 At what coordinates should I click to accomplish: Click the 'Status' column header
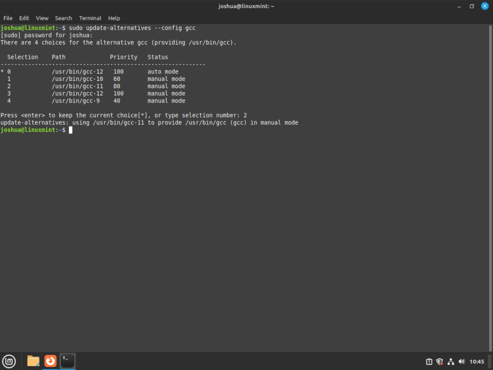158,57
